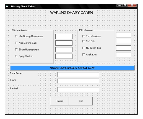Click quantity box beside Aneka Jus

click(124, 55)
